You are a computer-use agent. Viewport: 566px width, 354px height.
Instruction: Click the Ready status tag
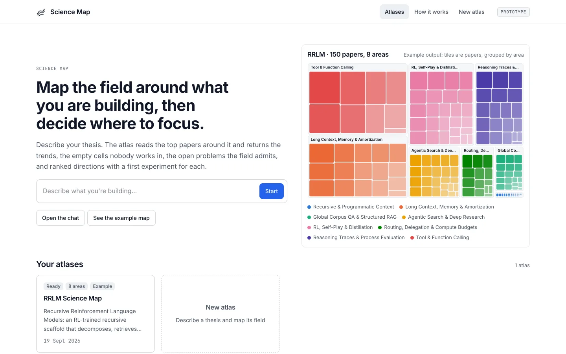(53, 286)
